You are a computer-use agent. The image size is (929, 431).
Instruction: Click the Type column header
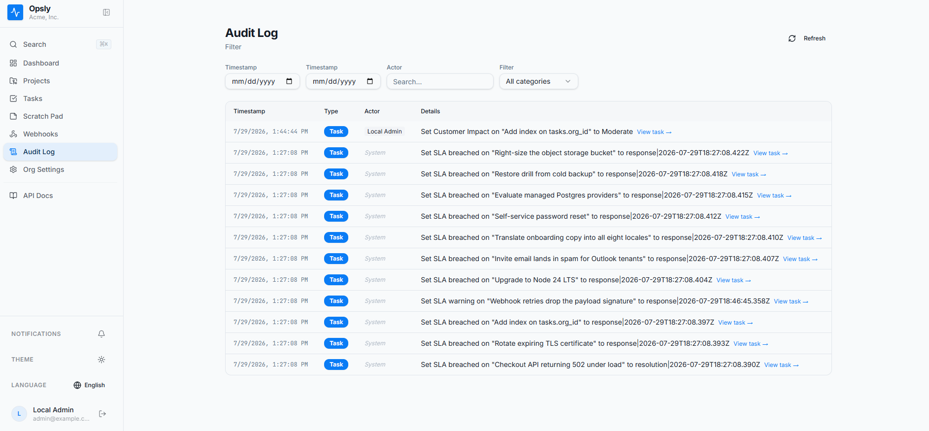click(x=331, y=111)
